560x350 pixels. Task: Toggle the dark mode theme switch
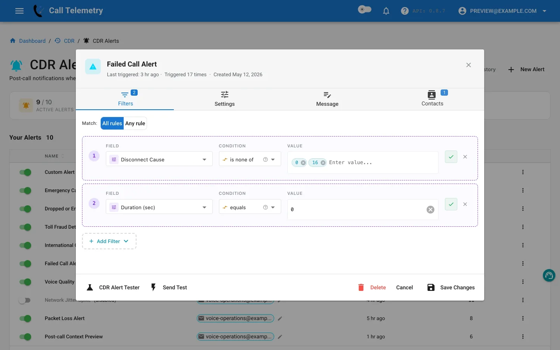point(364,10)
